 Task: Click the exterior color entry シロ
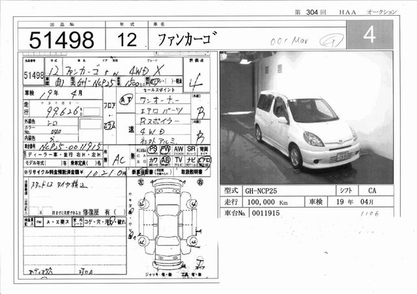pos(52,123)
